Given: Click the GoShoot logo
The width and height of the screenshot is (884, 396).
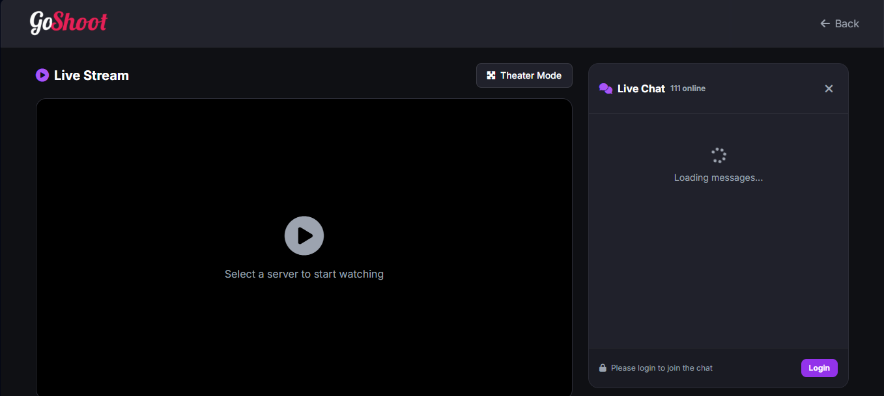Looking at the screenshot, I should click(68, 23).
